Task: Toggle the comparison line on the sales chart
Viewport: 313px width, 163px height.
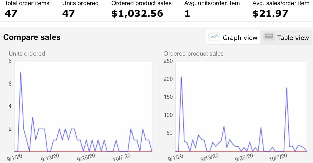Action: (x=241, y=151)
